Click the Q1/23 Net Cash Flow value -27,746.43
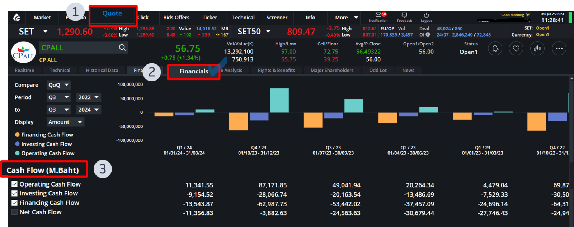The image size is (574, 227). pyautogui.click(x=493, y=213)
